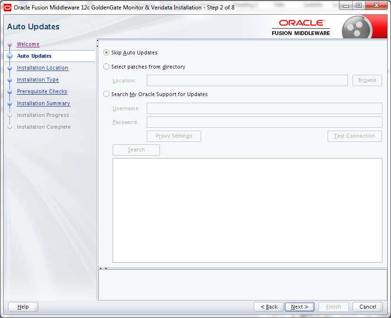Open Installation Summary step
Screen dimensions: 391x318
click(x=44, y=104)
